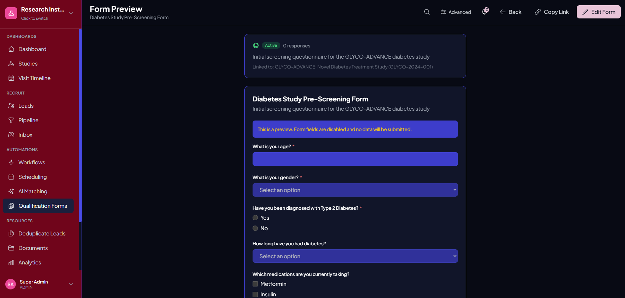This screenshot has width=625, height=298.
Task: Open Inbox menu label
Action: click(x=25, y=135)
